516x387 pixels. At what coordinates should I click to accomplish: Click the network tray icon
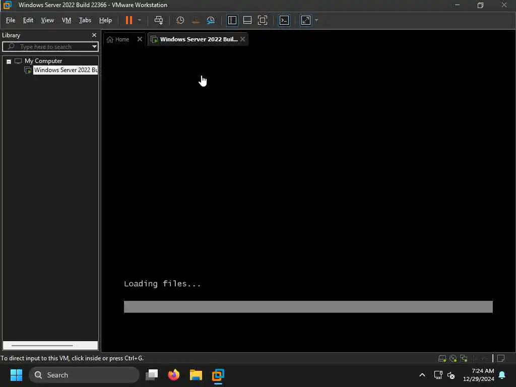438,375
